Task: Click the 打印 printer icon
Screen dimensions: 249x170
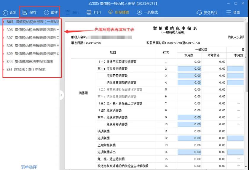Action: click(x=89, y=12)
